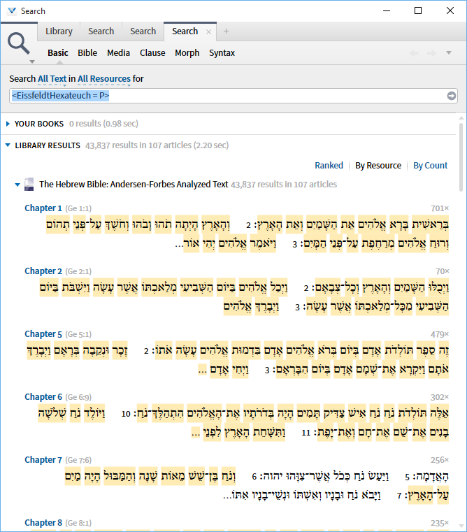Open dropdown arrow beneath magnifying glass icon

click(32, 62)
